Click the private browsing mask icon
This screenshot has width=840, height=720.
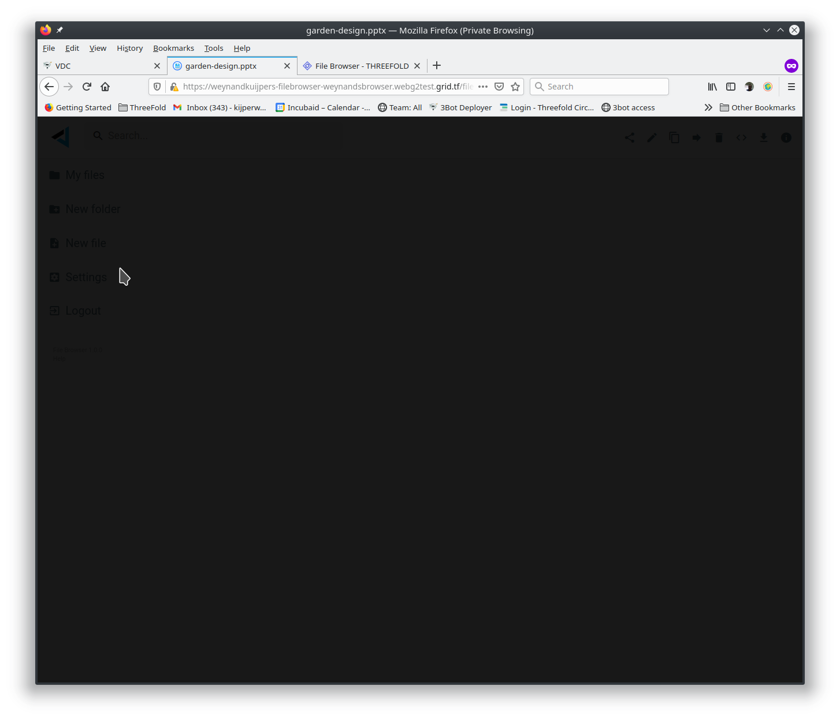791,66
